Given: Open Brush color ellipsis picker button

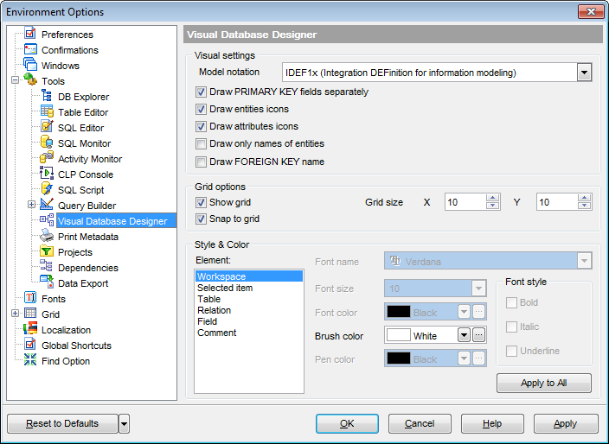Looking at the screenshot, I should [479, 335].
